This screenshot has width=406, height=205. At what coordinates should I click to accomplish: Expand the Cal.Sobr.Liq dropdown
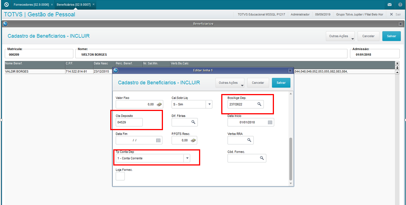210,104
